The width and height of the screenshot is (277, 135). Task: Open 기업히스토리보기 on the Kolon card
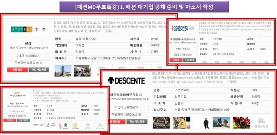(183, 49)
